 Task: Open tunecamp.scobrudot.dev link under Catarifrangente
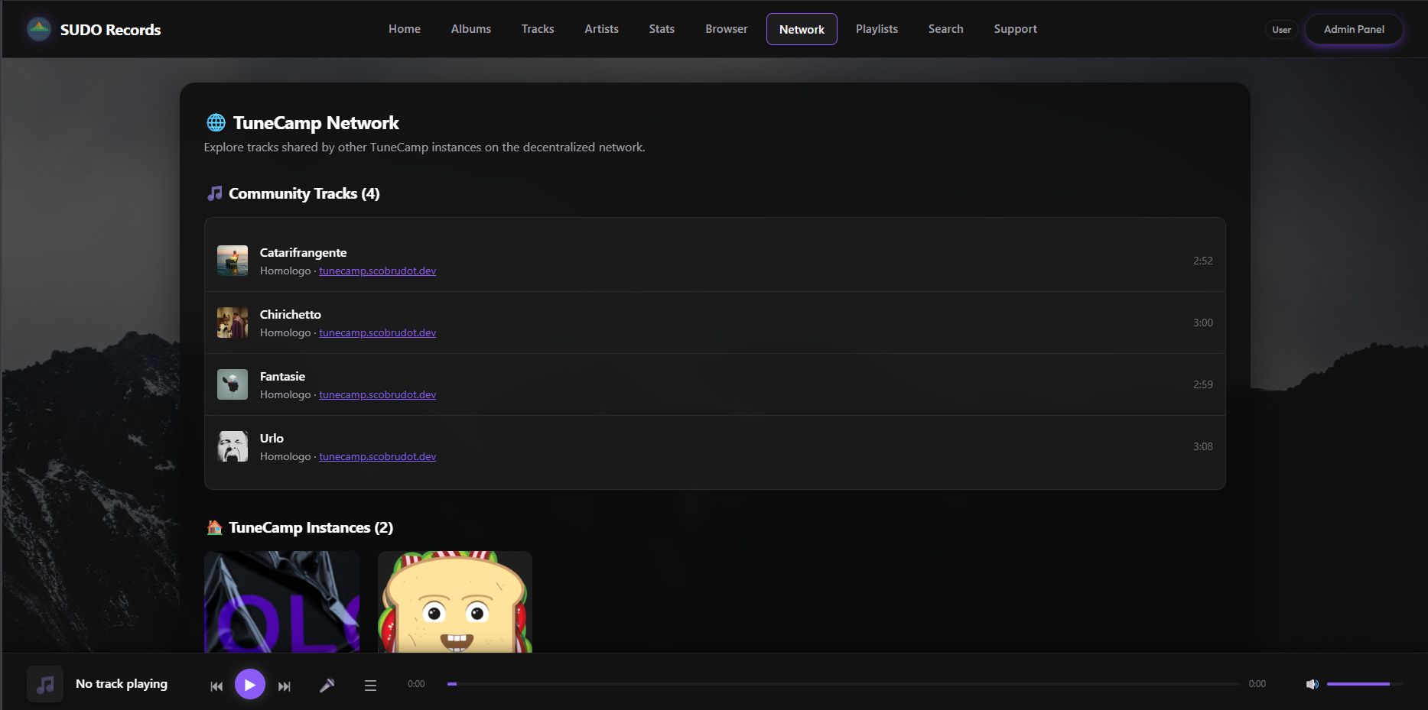[377, 271]
